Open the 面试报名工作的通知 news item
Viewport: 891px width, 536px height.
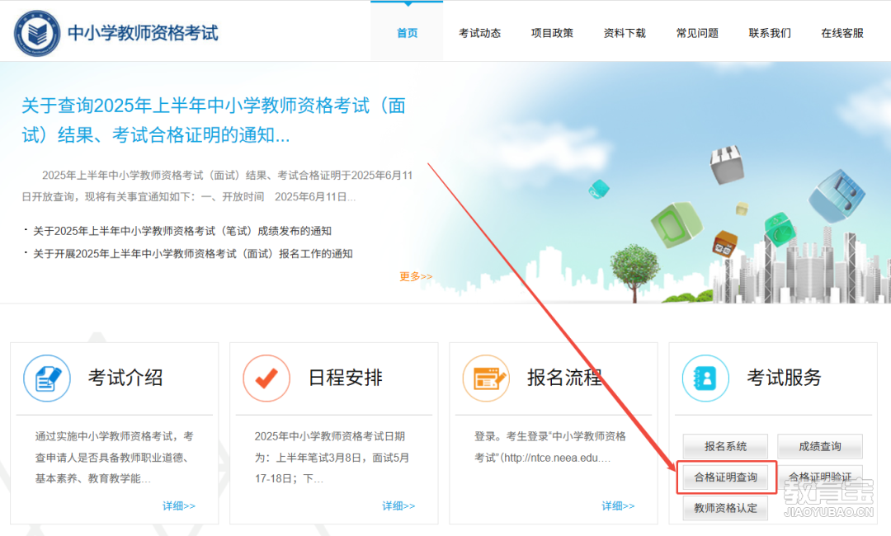coord(192,254)
